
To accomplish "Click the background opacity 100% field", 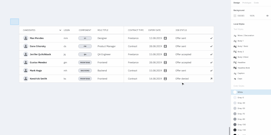I will tap(252, 16).
